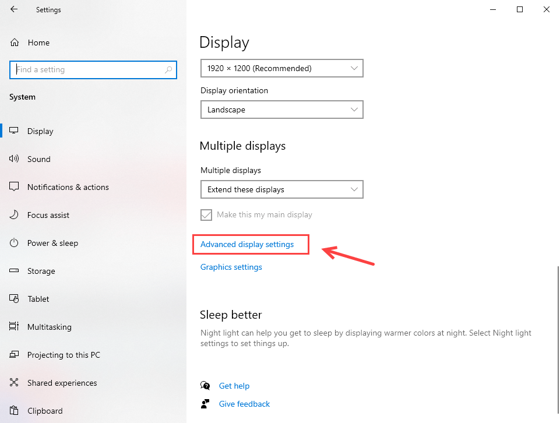
Task: Open Storage via its drive icon
Action: coord(14,270)
